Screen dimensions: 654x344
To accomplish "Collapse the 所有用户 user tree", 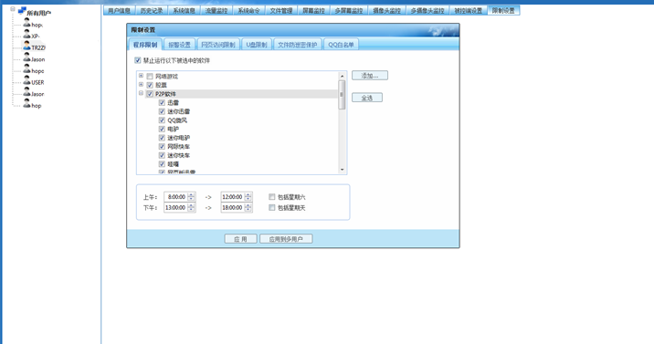I will click(x=13, y=9).
